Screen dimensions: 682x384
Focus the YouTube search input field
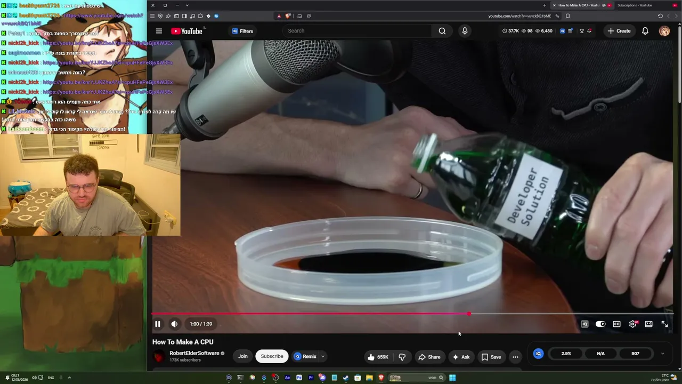click(357, 31)
